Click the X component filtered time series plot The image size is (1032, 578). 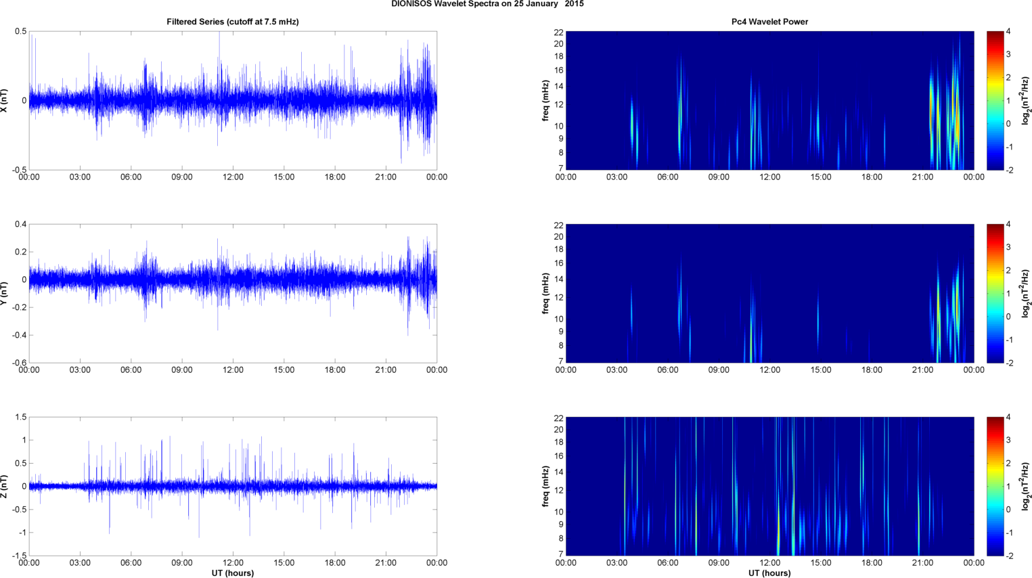(x=233, y=100)
